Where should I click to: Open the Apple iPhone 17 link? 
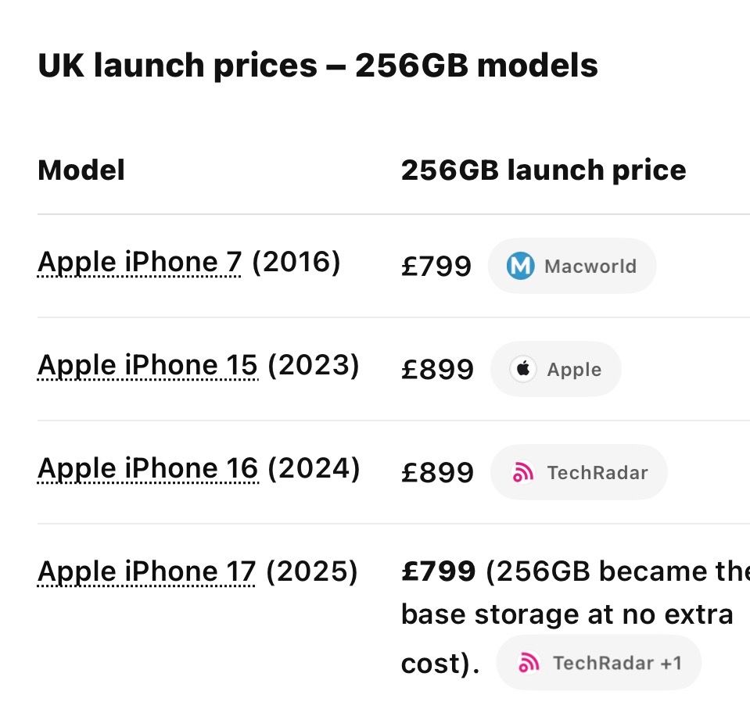pyautogui.click(x=146, y=571)
